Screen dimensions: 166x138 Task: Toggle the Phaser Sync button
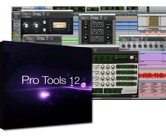click(x=86, y=22)
